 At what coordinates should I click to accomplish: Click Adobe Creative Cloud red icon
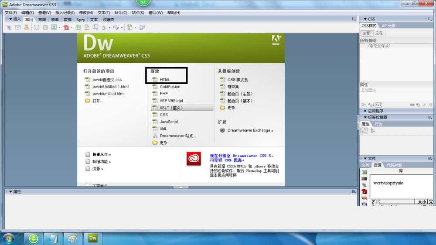pyautogui.click(x=194, y=159)
